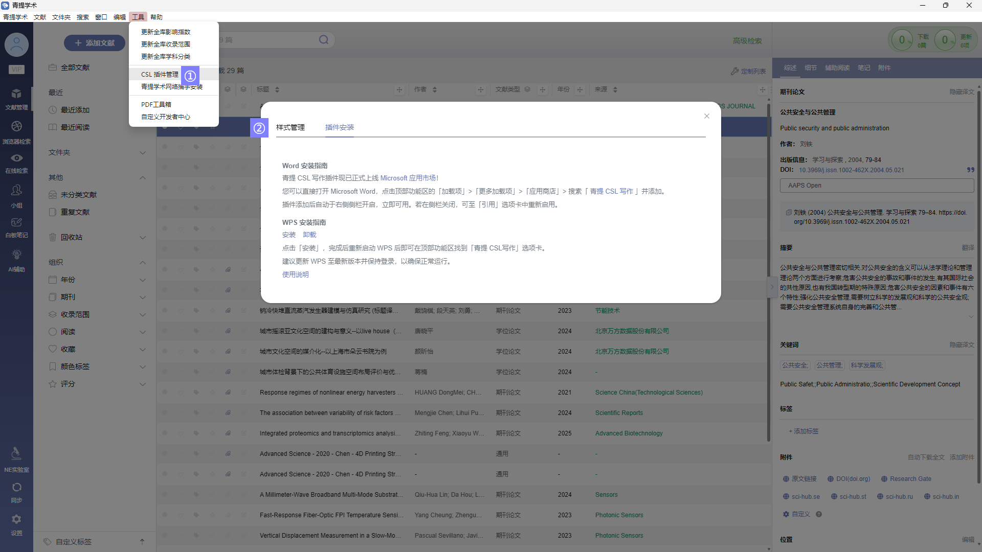
Task: Click the citation quote icon beside DOI
Action: point(970,170)
